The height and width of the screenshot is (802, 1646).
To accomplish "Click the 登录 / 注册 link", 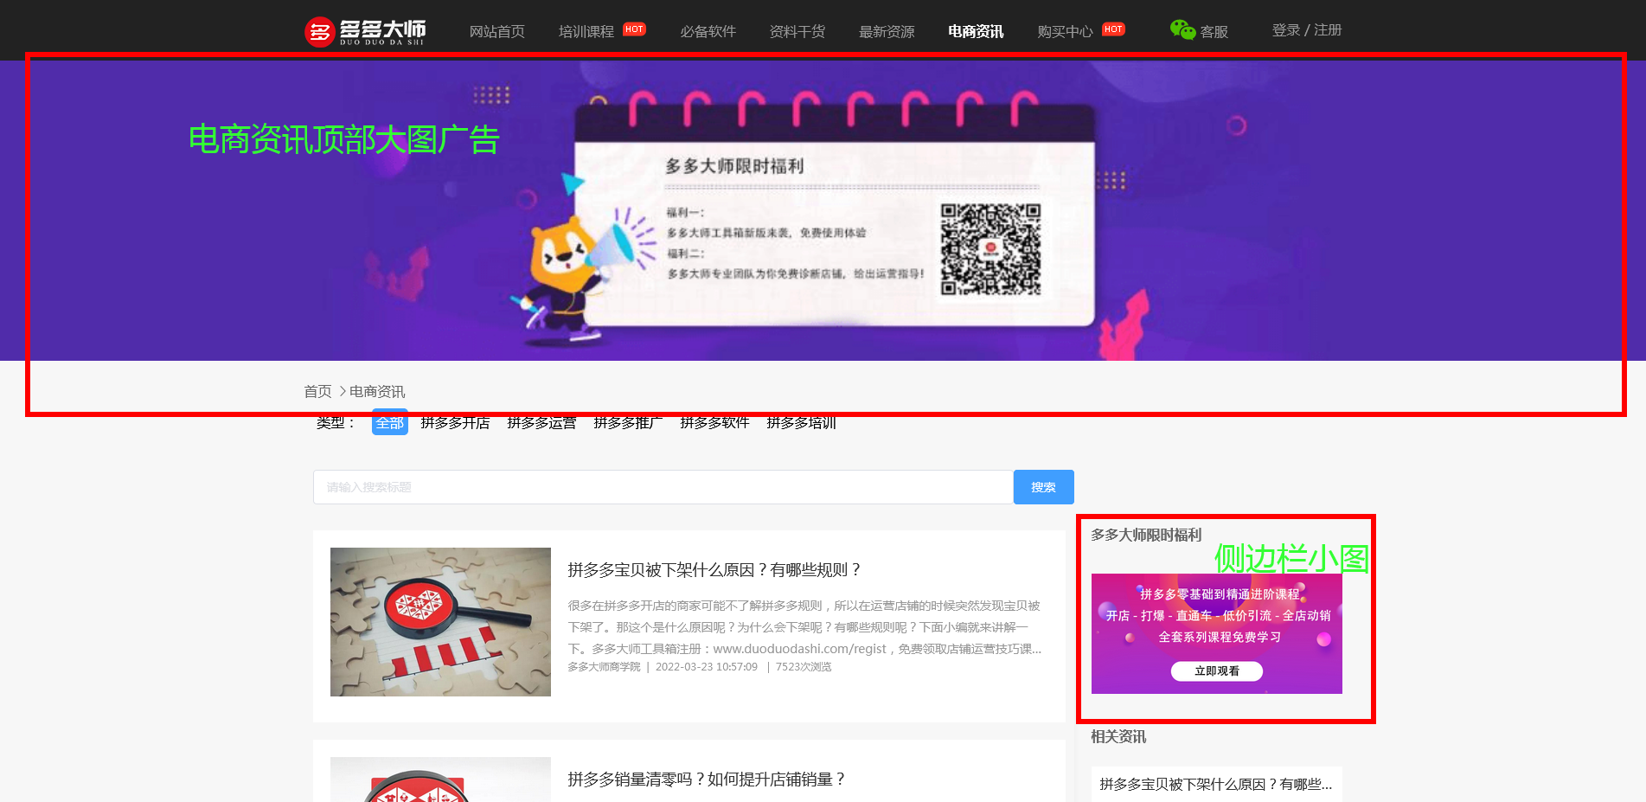I will pyautogui.click(x=1306, y=30).
